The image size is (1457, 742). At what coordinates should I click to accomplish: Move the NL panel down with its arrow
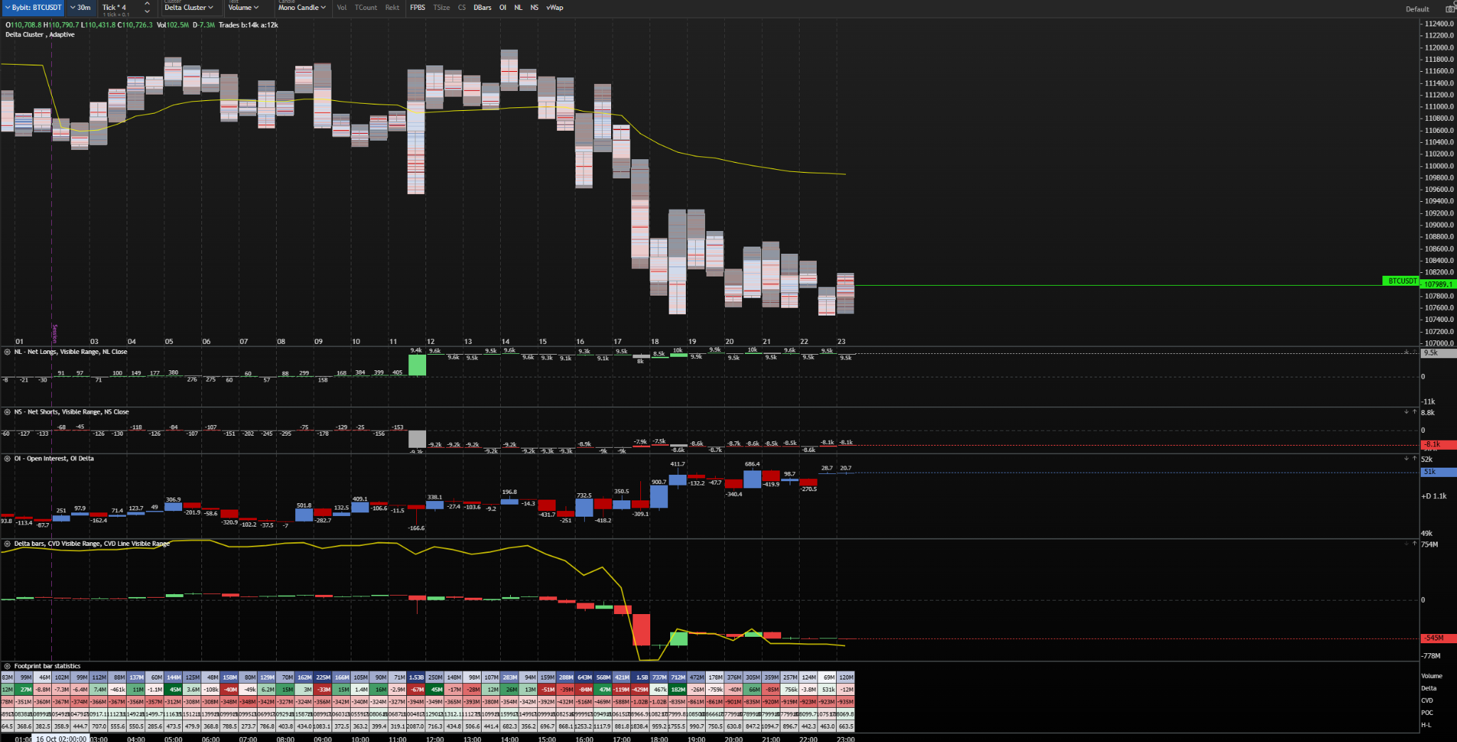[x=1406, y=352]
